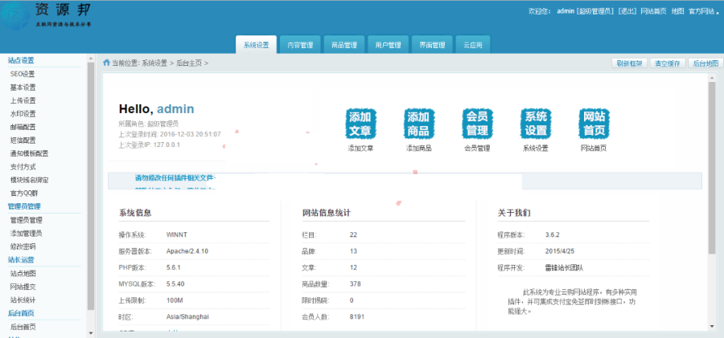This screenshot has height=338, width=724.
Task: Click 官方QQ群 in the sidebar
Action: (x=24, y=193)
